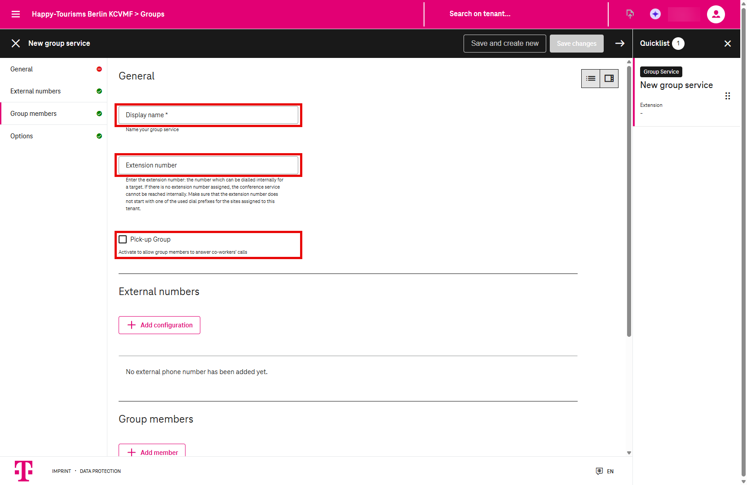
Task: Close the Quicklist panel
Action: click(x=728, y=44)
